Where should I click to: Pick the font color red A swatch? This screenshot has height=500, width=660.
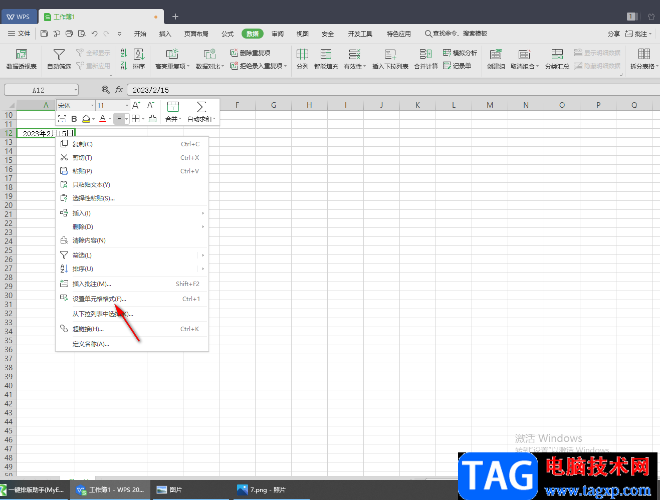[x=103, y=119]
